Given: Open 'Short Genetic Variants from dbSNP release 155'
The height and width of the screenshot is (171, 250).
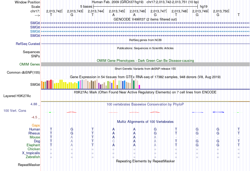Looking at the screenshot, I should [145, 69].
